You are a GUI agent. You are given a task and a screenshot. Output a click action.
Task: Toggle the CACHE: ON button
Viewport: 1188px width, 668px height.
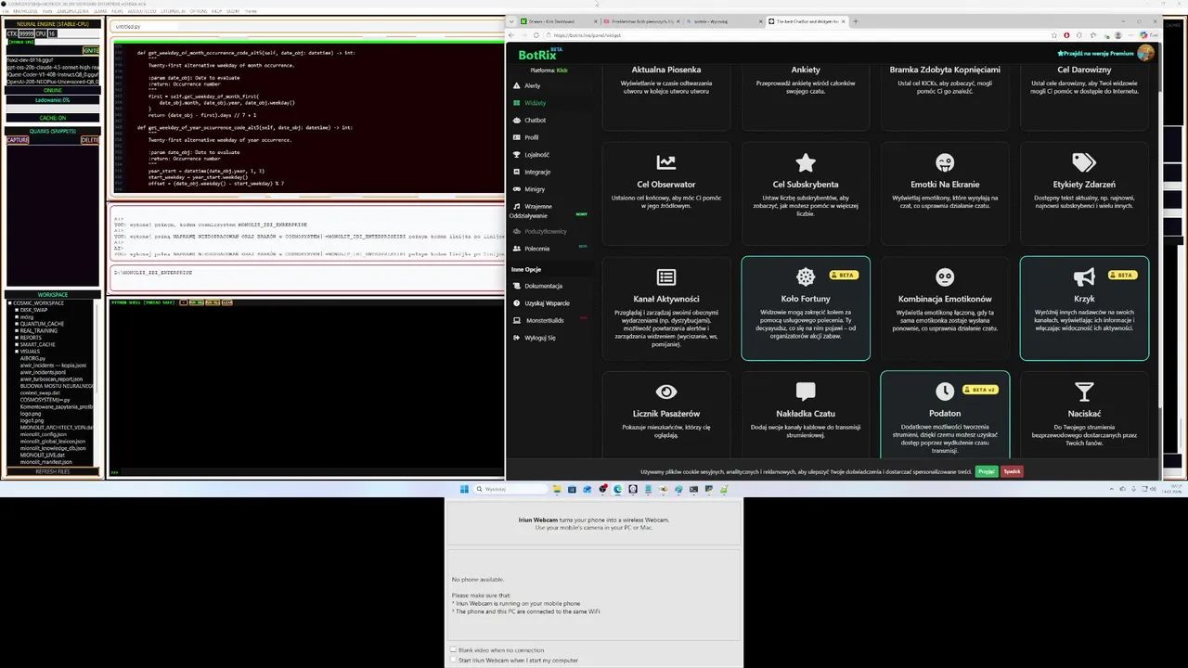pos(53,118)
